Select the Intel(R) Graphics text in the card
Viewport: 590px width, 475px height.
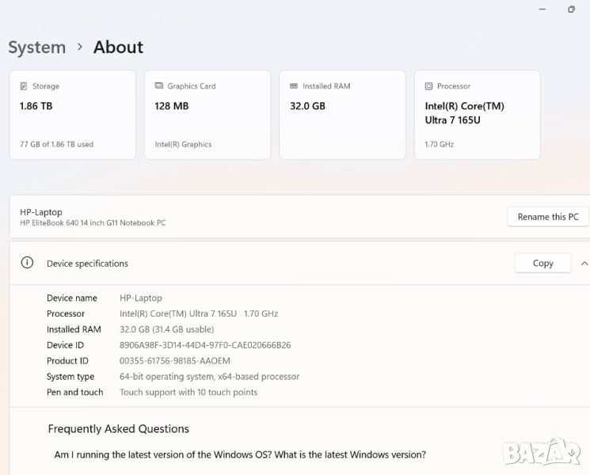[183, 145]
